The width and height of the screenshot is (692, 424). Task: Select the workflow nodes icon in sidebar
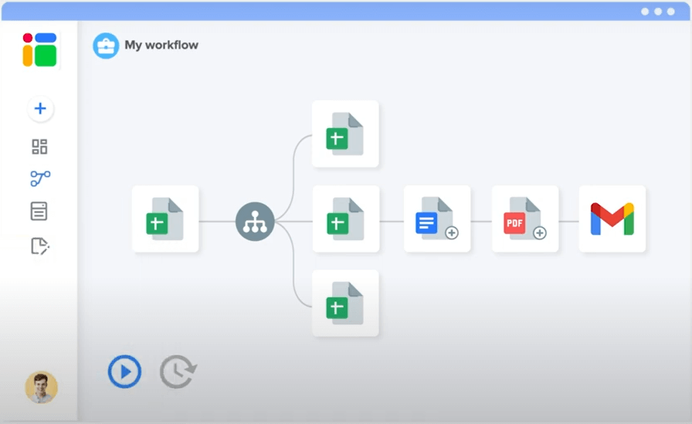[x=40, y=178]
